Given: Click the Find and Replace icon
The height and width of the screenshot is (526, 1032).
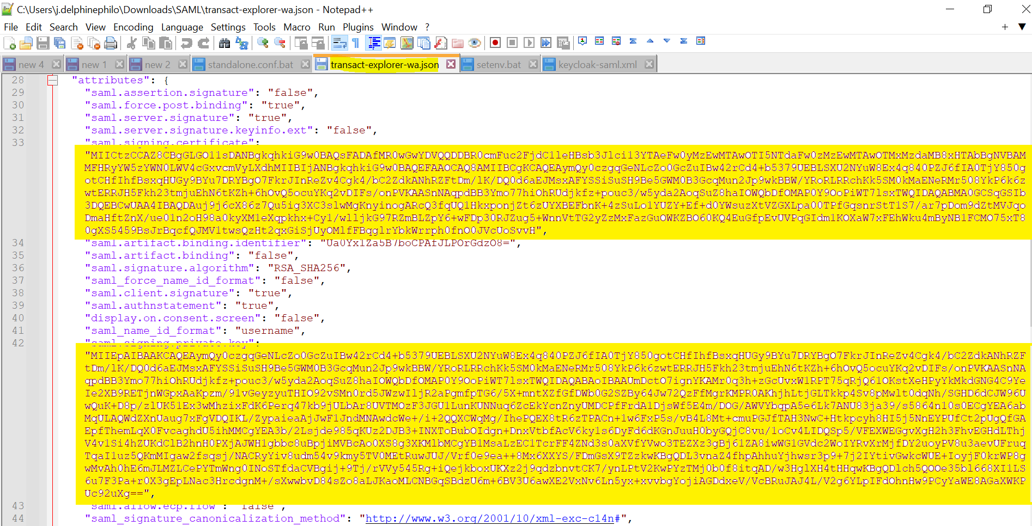Looking at the screenshot, I should (x=241, y=42).
